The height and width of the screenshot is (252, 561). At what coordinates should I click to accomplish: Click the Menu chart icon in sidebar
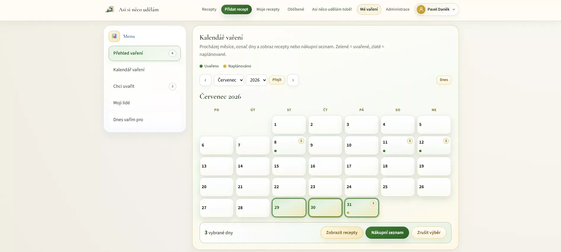114,36
